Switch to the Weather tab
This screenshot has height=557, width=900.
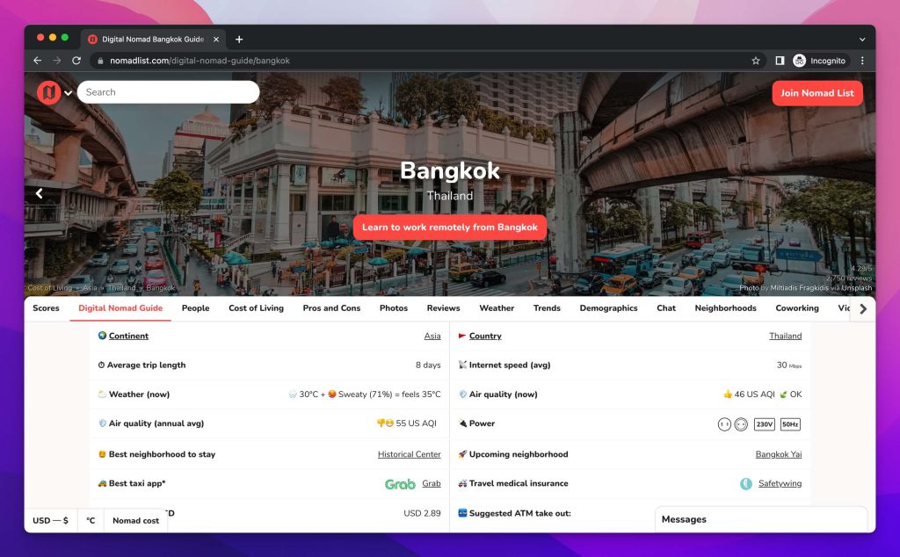[497, 308]
